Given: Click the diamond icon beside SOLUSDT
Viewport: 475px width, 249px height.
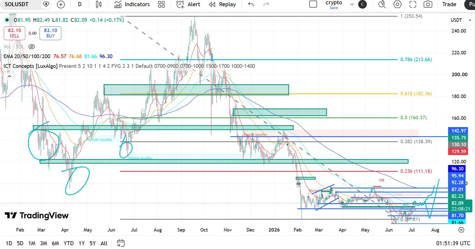Looking at the screenshot, I should pyautogui.click(x=46, y=4).
